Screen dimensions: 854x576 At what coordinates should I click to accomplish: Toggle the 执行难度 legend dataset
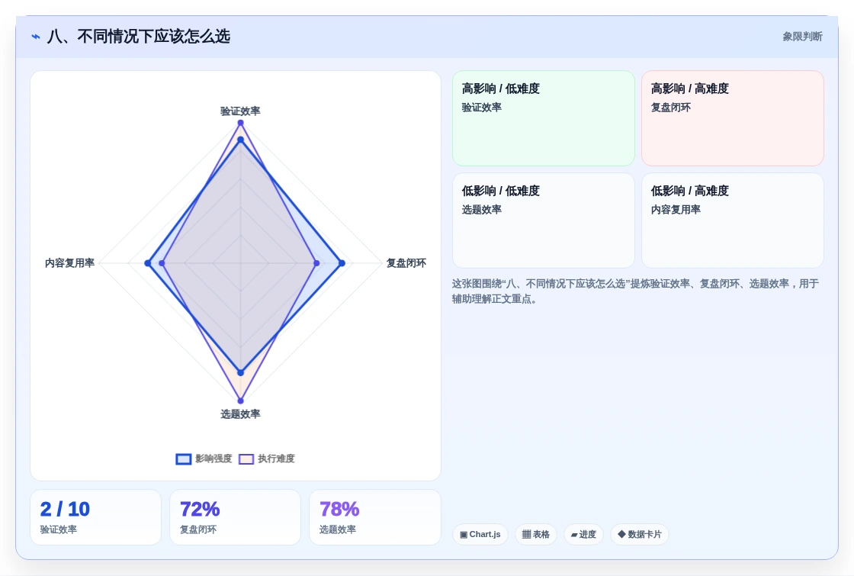coord(267,459)
